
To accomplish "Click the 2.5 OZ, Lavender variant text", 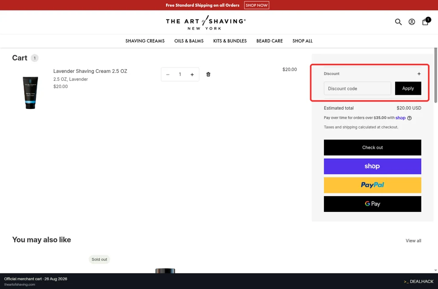I will pyautogui.click(x=71, y=79).
